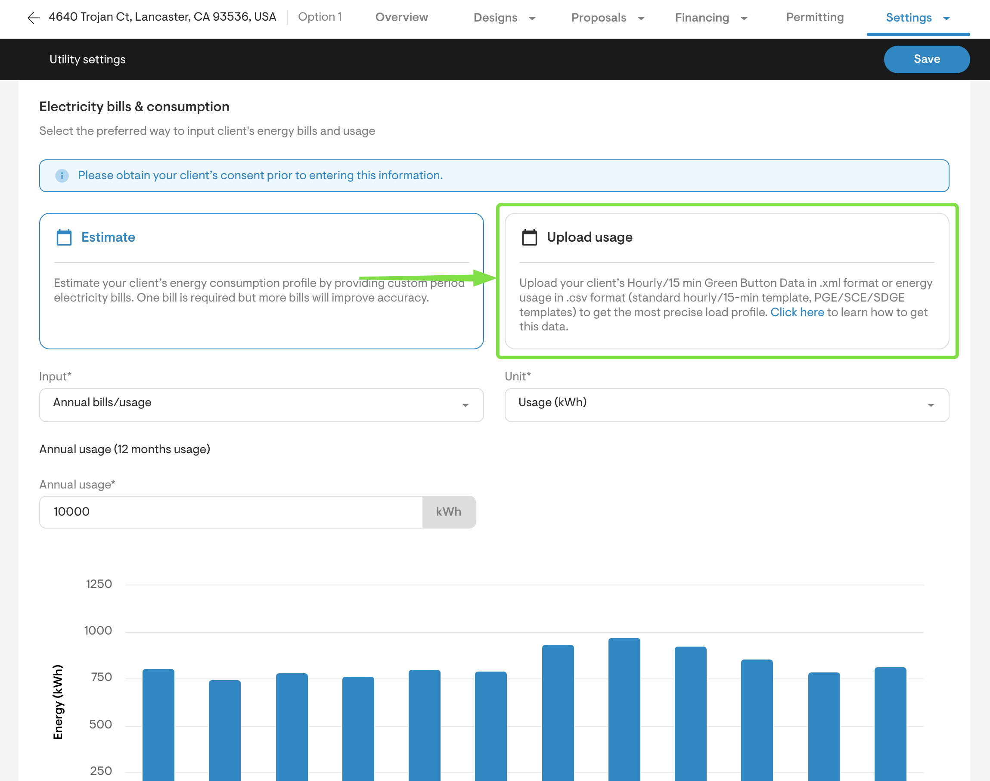Open the Unit dropdown showing Usage (kWh)
This screenshot has width=990, height=781.
727,405
